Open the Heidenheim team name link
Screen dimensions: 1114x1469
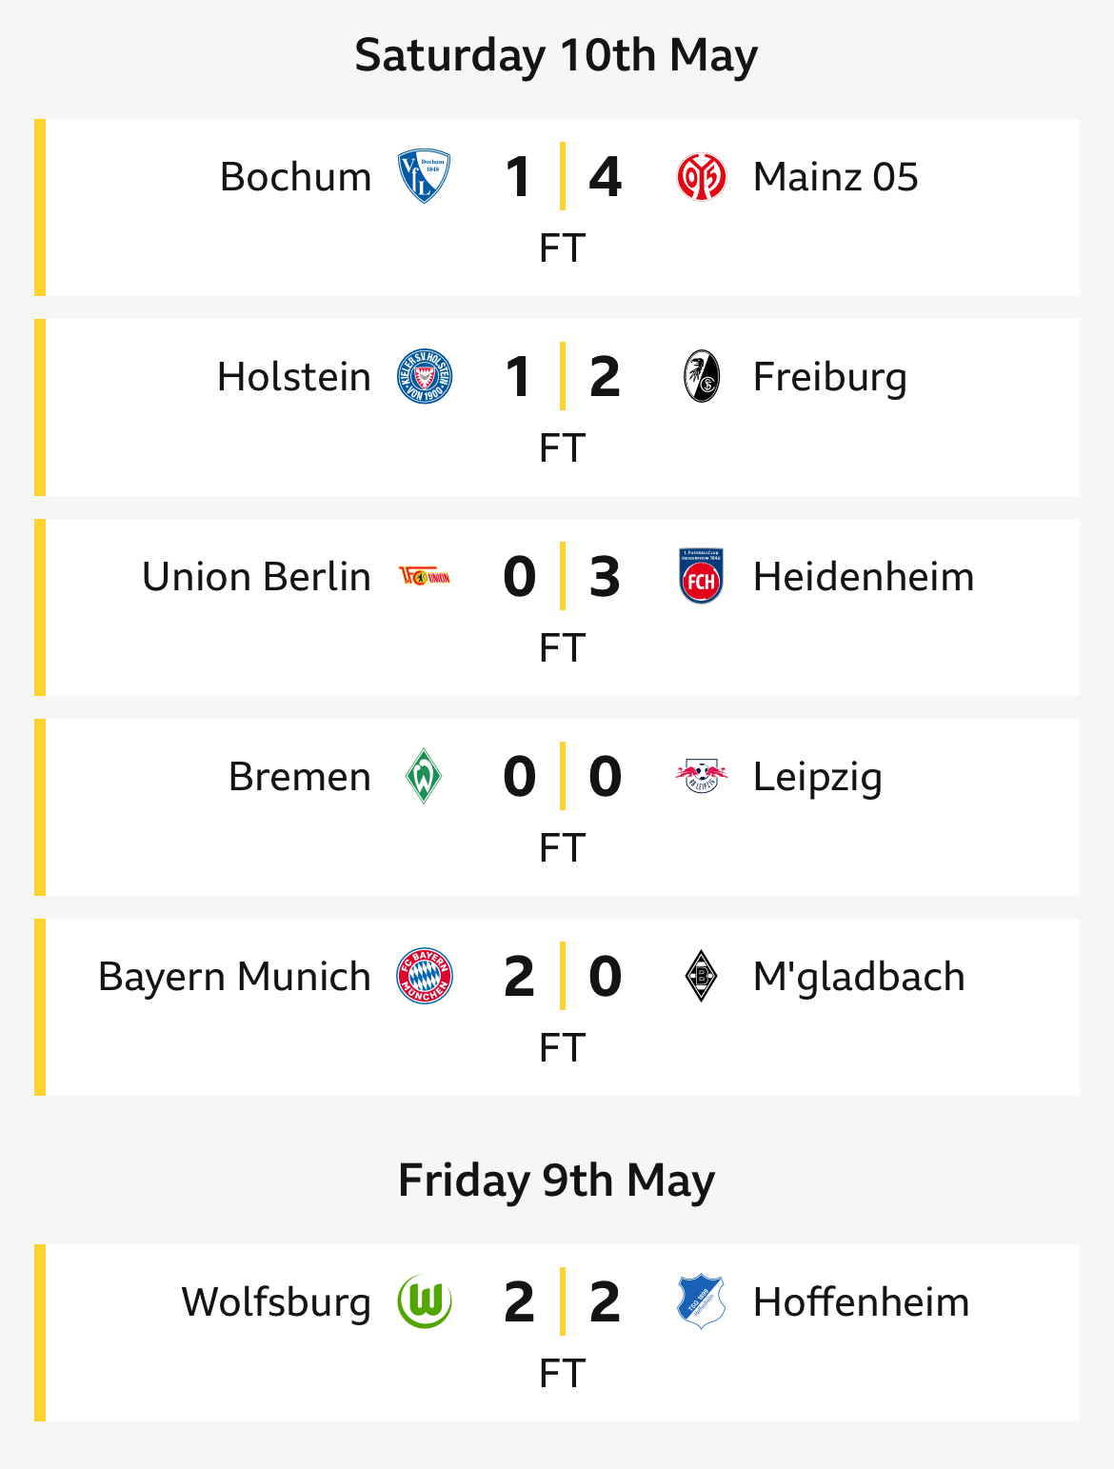864,577
